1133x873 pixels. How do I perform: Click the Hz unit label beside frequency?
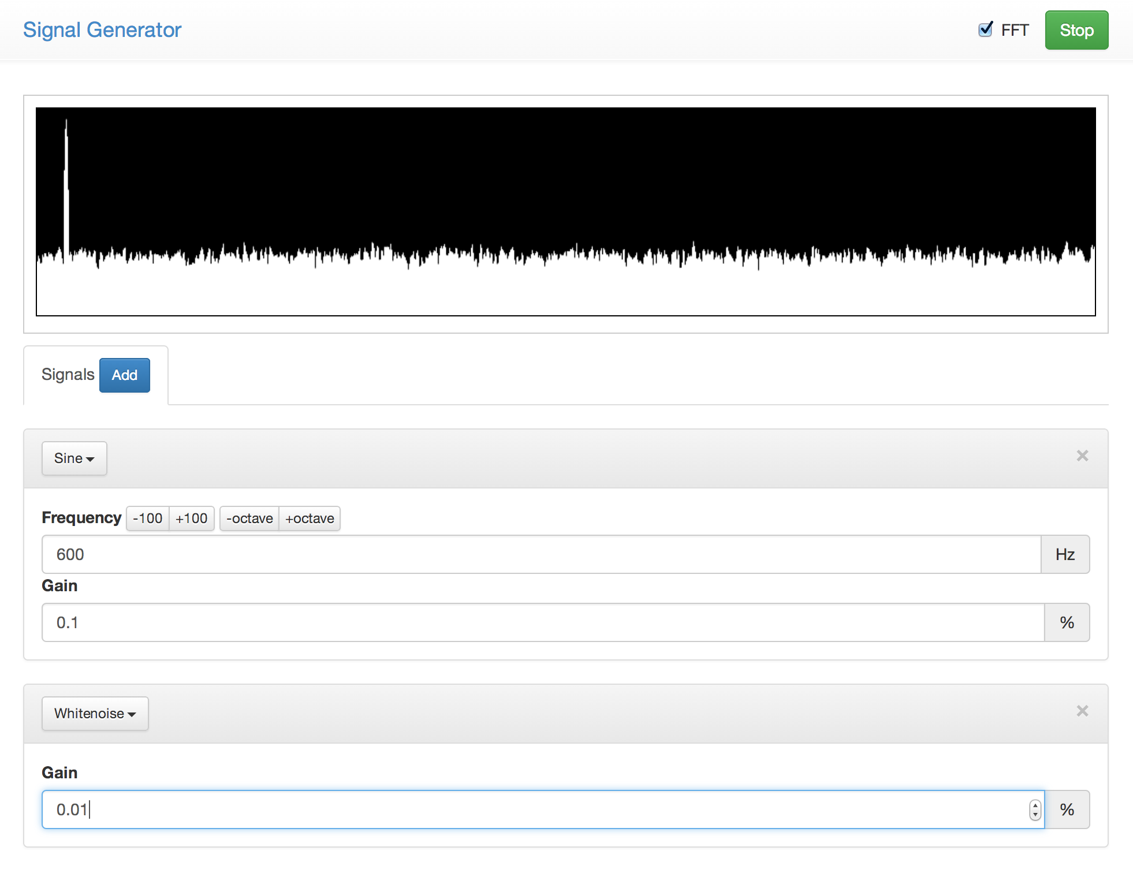point(1065,554)
